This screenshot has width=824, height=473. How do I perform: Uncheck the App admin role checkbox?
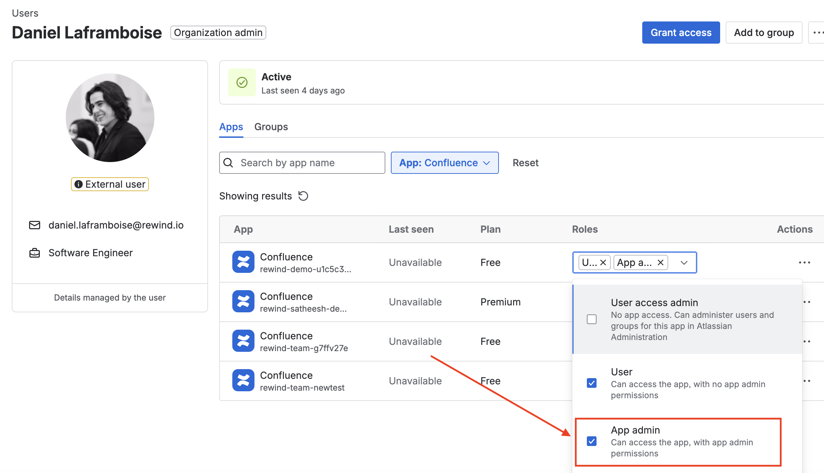[x=592, y=441]
